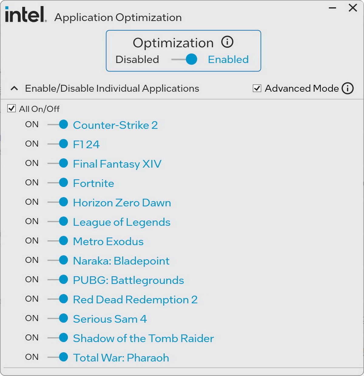Disable the Horizon Zero Dawn toggle
Image resolution: width=364 pixels, height=376 pixels.
click(58, 202)
